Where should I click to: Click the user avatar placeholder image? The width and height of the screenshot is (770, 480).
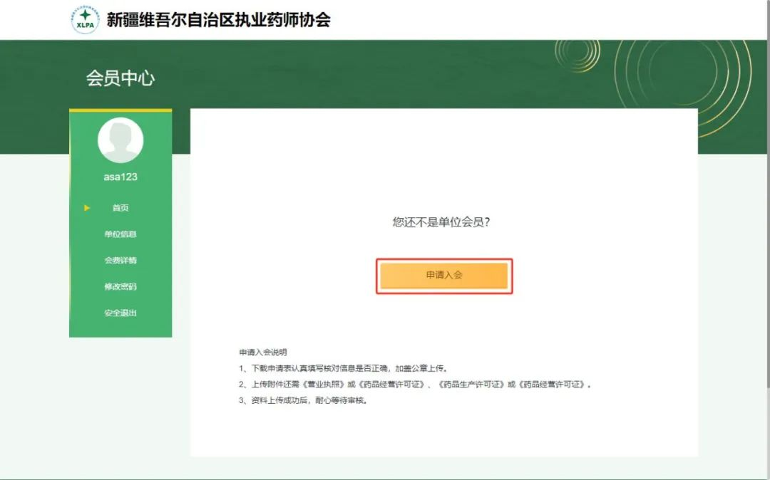[x=120, y=140]
